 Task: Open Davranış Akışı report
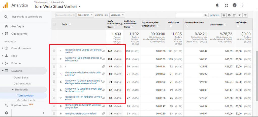pos(22,84)
